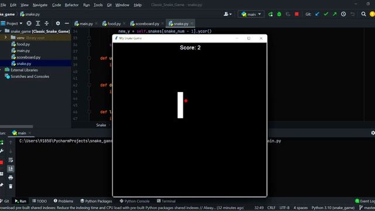Open the Navigate menu
Image resolution: width=375 pixels, height=211 pixels.
click(x=40, y=5)
